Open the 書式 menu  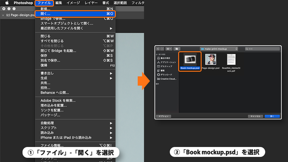[x=106, y=3]
